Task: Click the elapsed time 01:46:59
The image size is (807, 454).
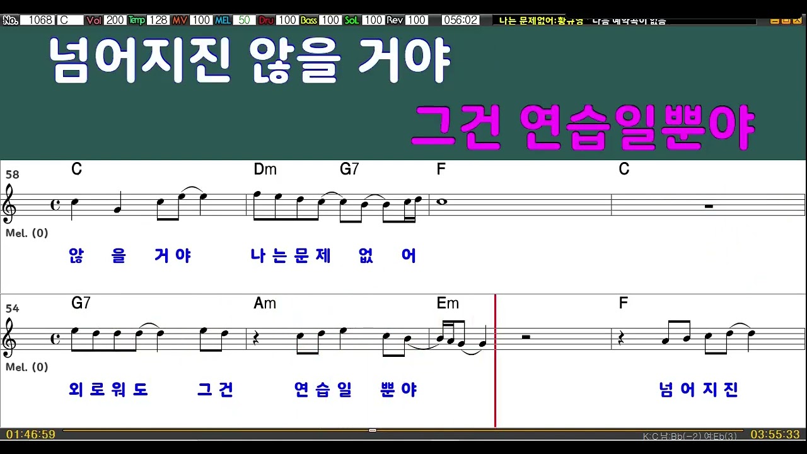Action: point(31,434)
